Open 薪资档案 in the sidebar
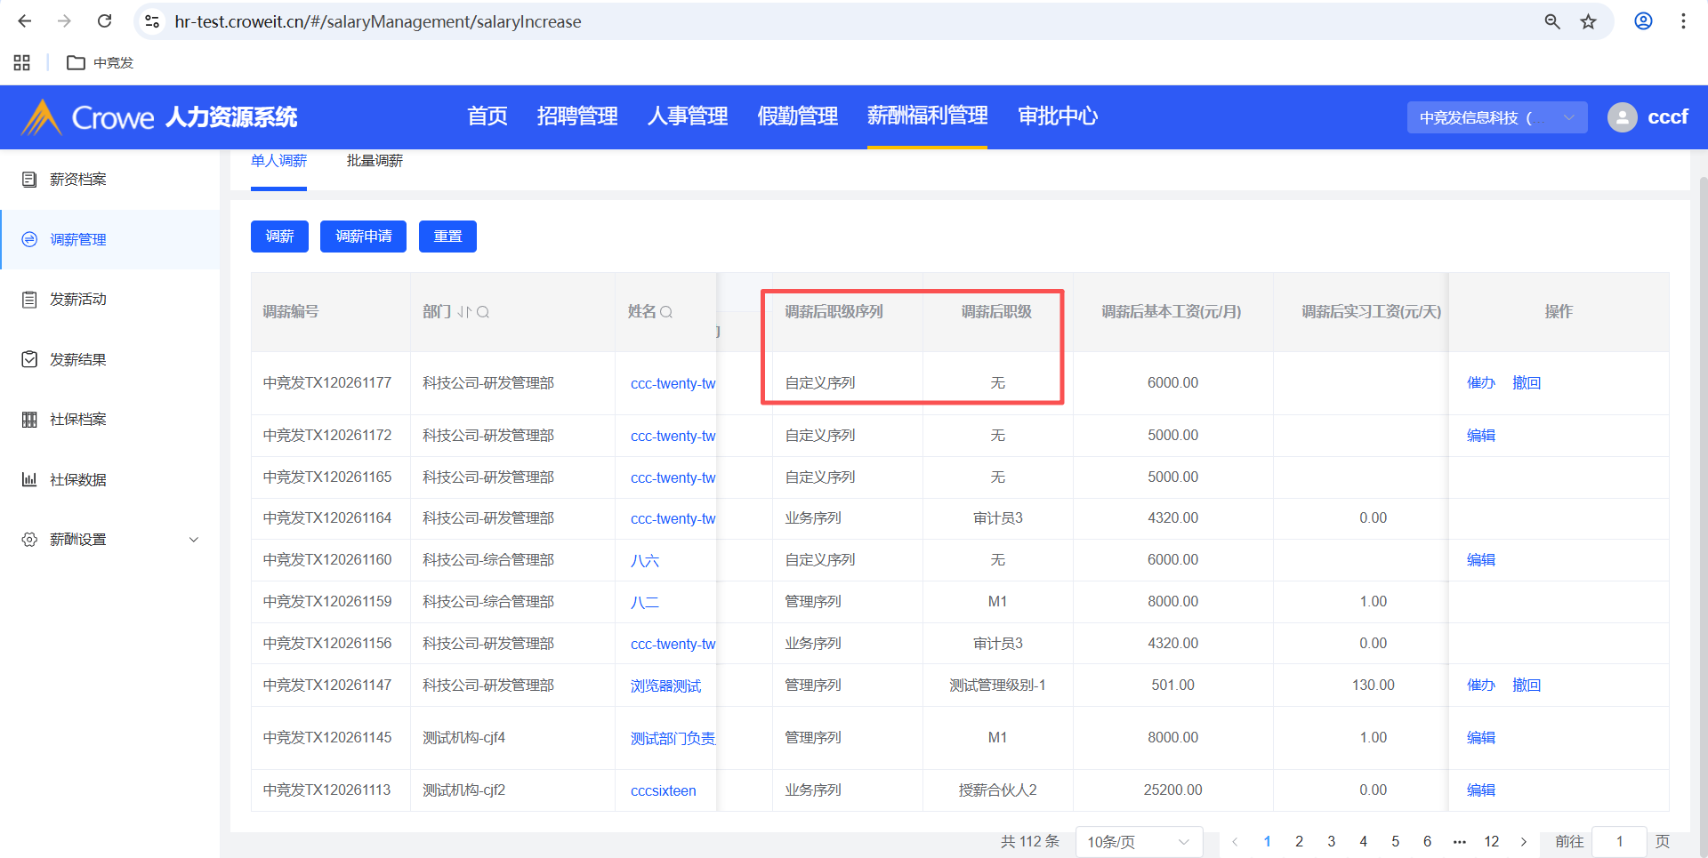The height and width of the screenshot is (858, 1708). [78, 180]
